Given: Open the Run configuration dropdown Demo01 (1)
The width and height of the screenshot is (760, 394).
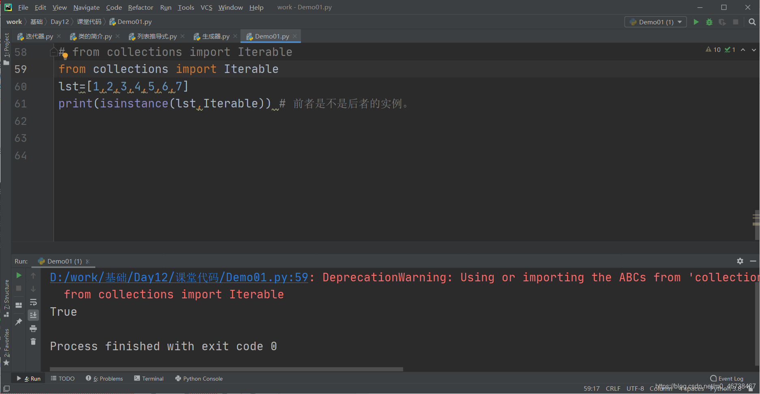Looking at the screenshot, I should 655,22.
